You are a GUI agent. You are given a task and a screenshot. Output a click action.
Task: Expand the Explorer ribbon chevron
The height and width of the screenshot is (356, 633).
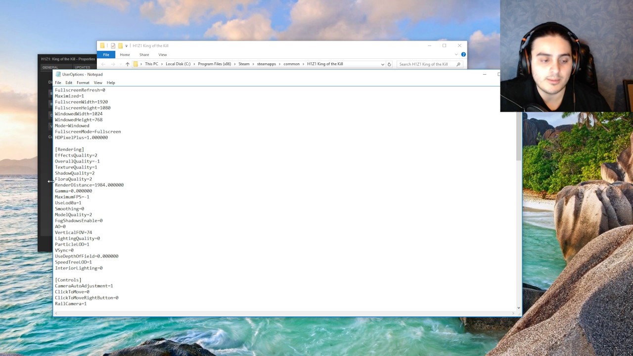pyautogui.click(x=456, y=54)
